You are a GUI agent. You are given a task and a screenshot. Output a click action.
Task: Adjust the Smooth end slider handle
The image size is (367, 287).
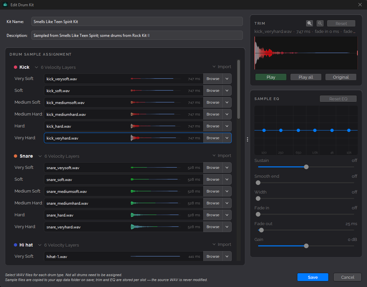(258, 183)
